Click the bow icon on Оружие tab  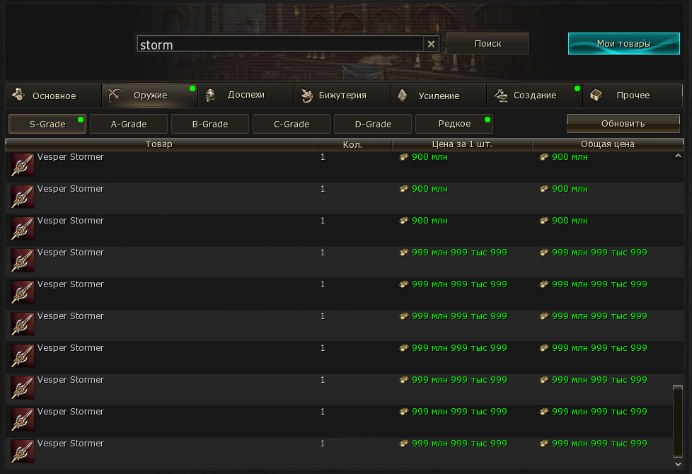click(115, 95)
